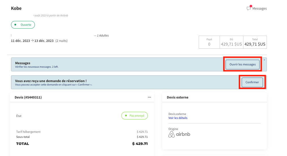Click the Ouvrir les messages button
The height and width of the screenshot is (156, 287).
(x=243, y=65)
